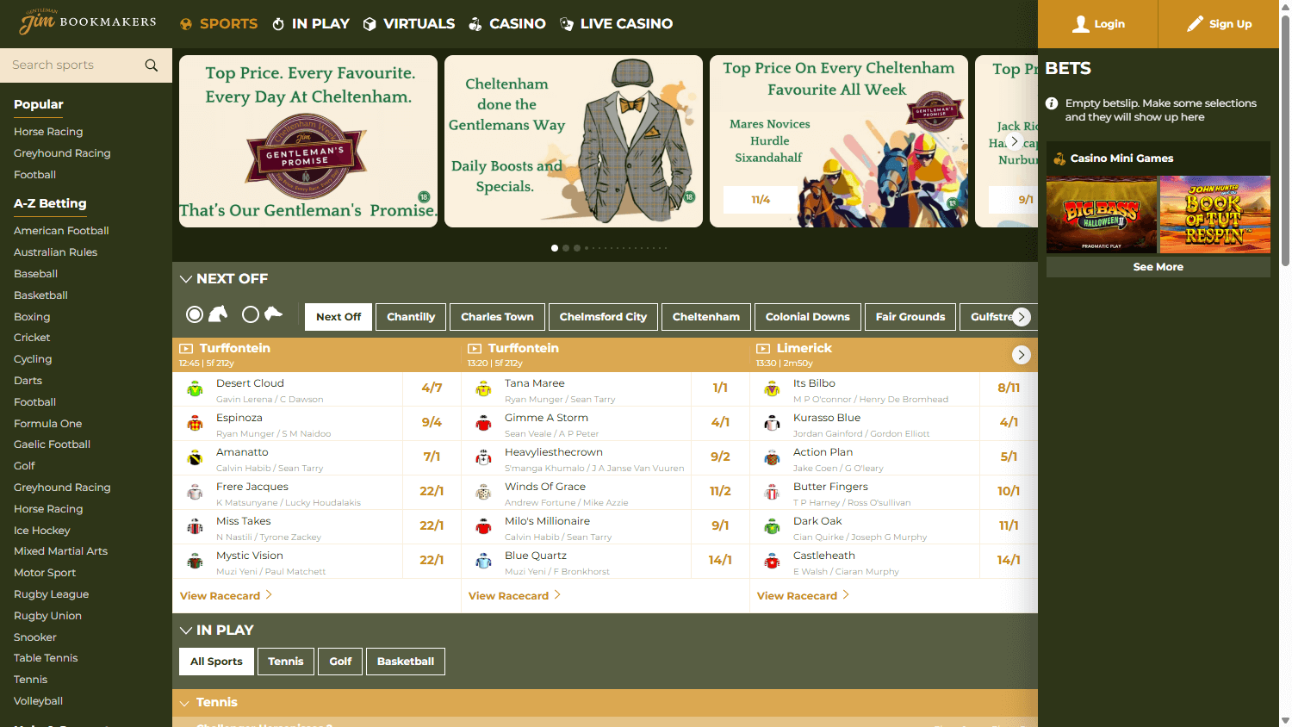Go to second promo carousel dot

click(x=566, y=248)
